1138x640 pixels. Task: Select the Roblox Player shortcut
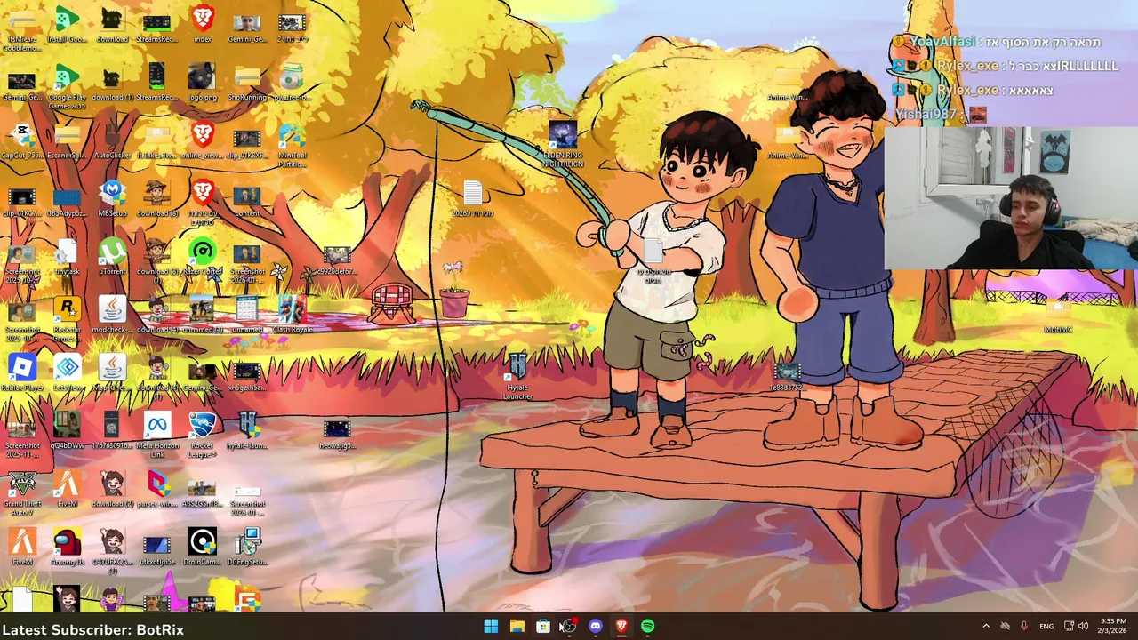(21, 373)
